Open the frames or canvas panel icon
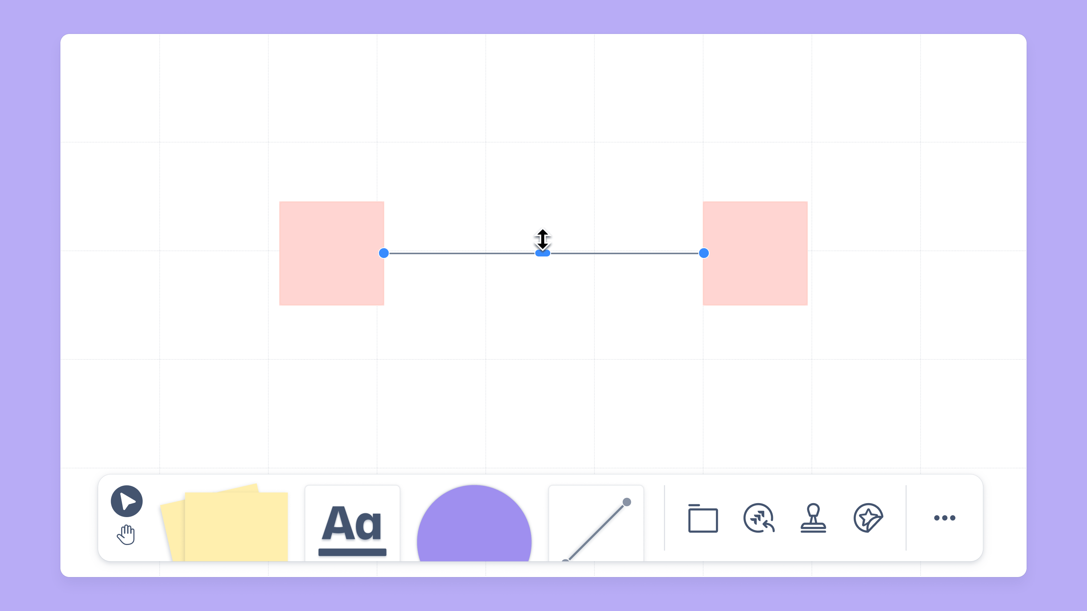The image size is (1087, 611). click(x=702, y=518)
